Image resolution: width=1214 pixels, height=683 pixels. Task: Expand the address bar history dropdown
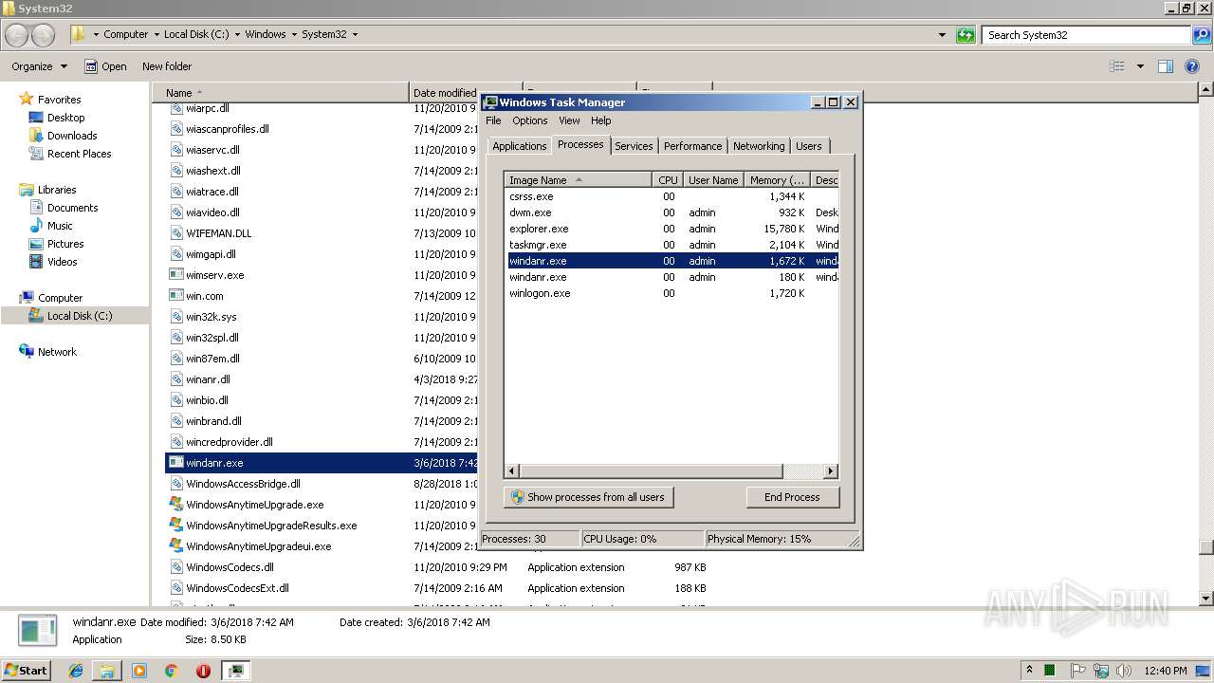point(942,35)
